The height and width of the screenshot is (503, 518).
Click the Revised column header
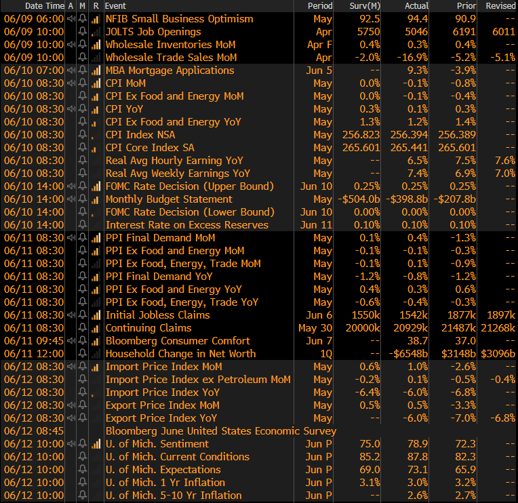[499, 6]
